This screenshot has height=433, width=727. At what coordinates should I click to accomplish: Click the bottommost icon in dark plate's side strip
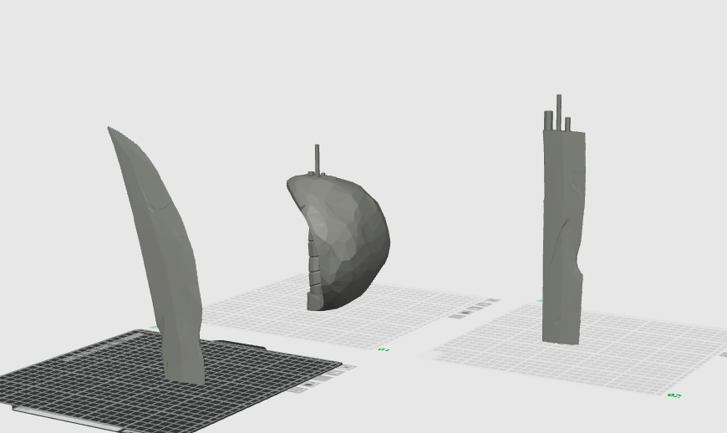click(297, 390)
